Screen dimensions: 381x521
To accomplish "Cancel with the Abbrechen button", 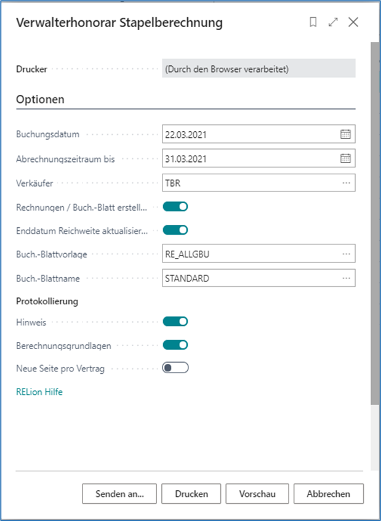I will 329,494.
